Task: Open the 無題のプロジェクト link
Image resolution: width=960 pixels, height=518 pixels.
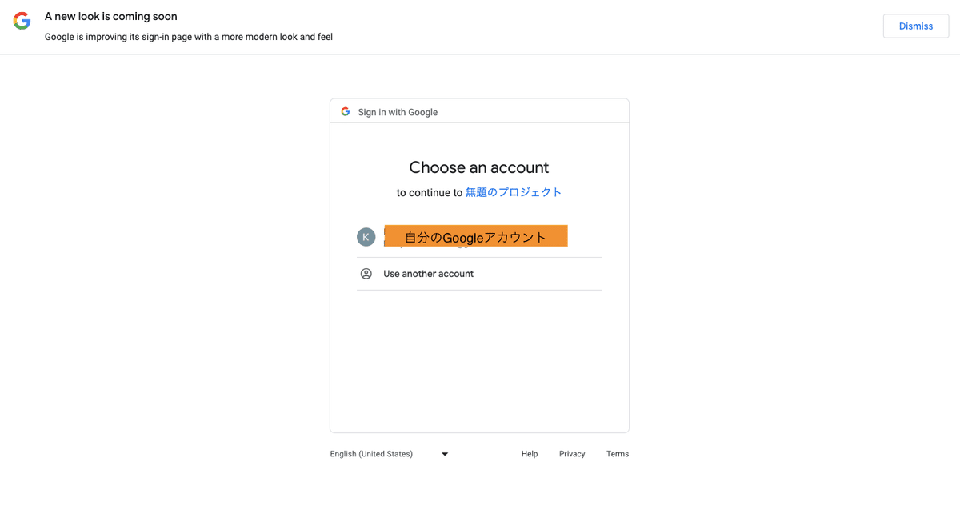Action: click(514, 192)
